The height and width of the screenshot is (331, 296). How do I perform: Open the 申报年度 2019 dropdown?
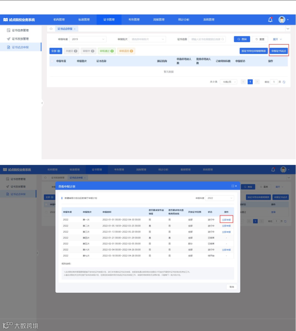point(88,39)
